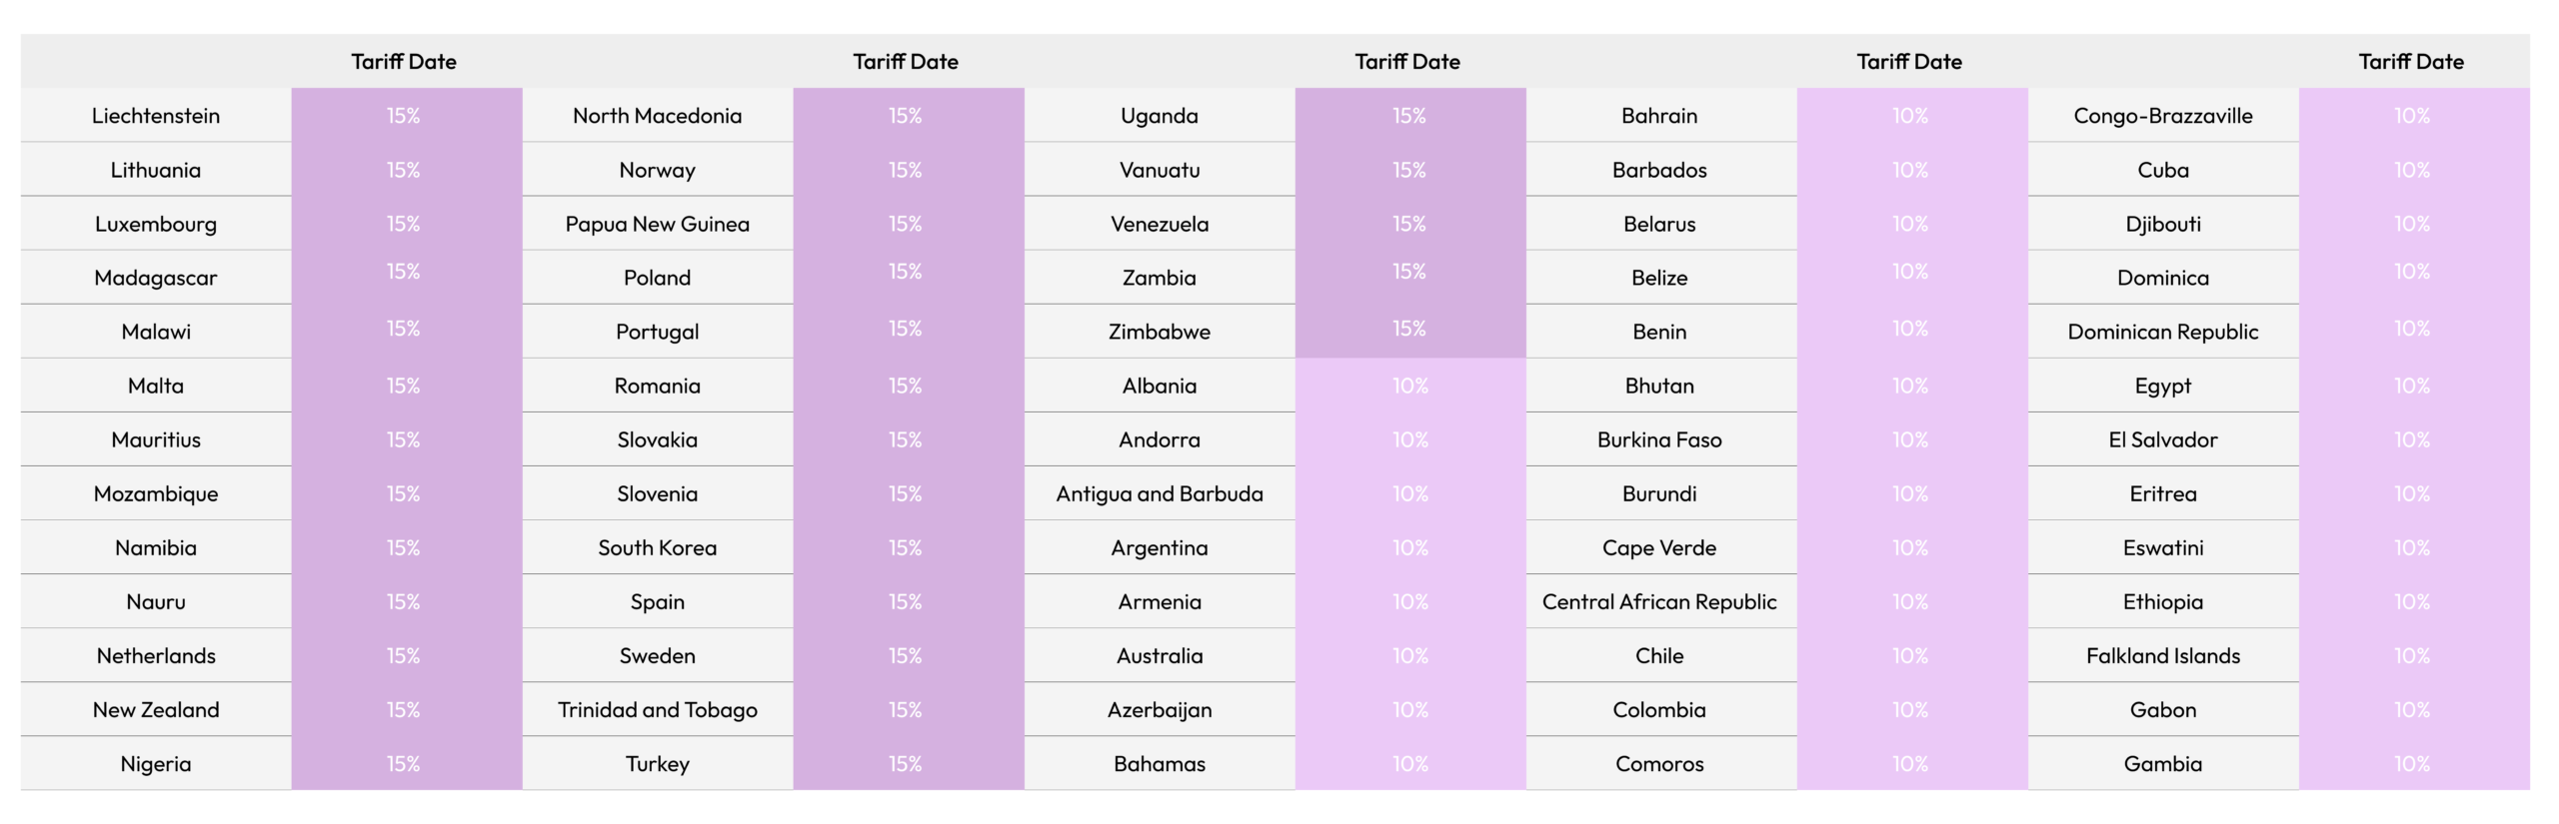Select the New Zealand cell
Screen dimensions: 2559x824
[156, 709]
